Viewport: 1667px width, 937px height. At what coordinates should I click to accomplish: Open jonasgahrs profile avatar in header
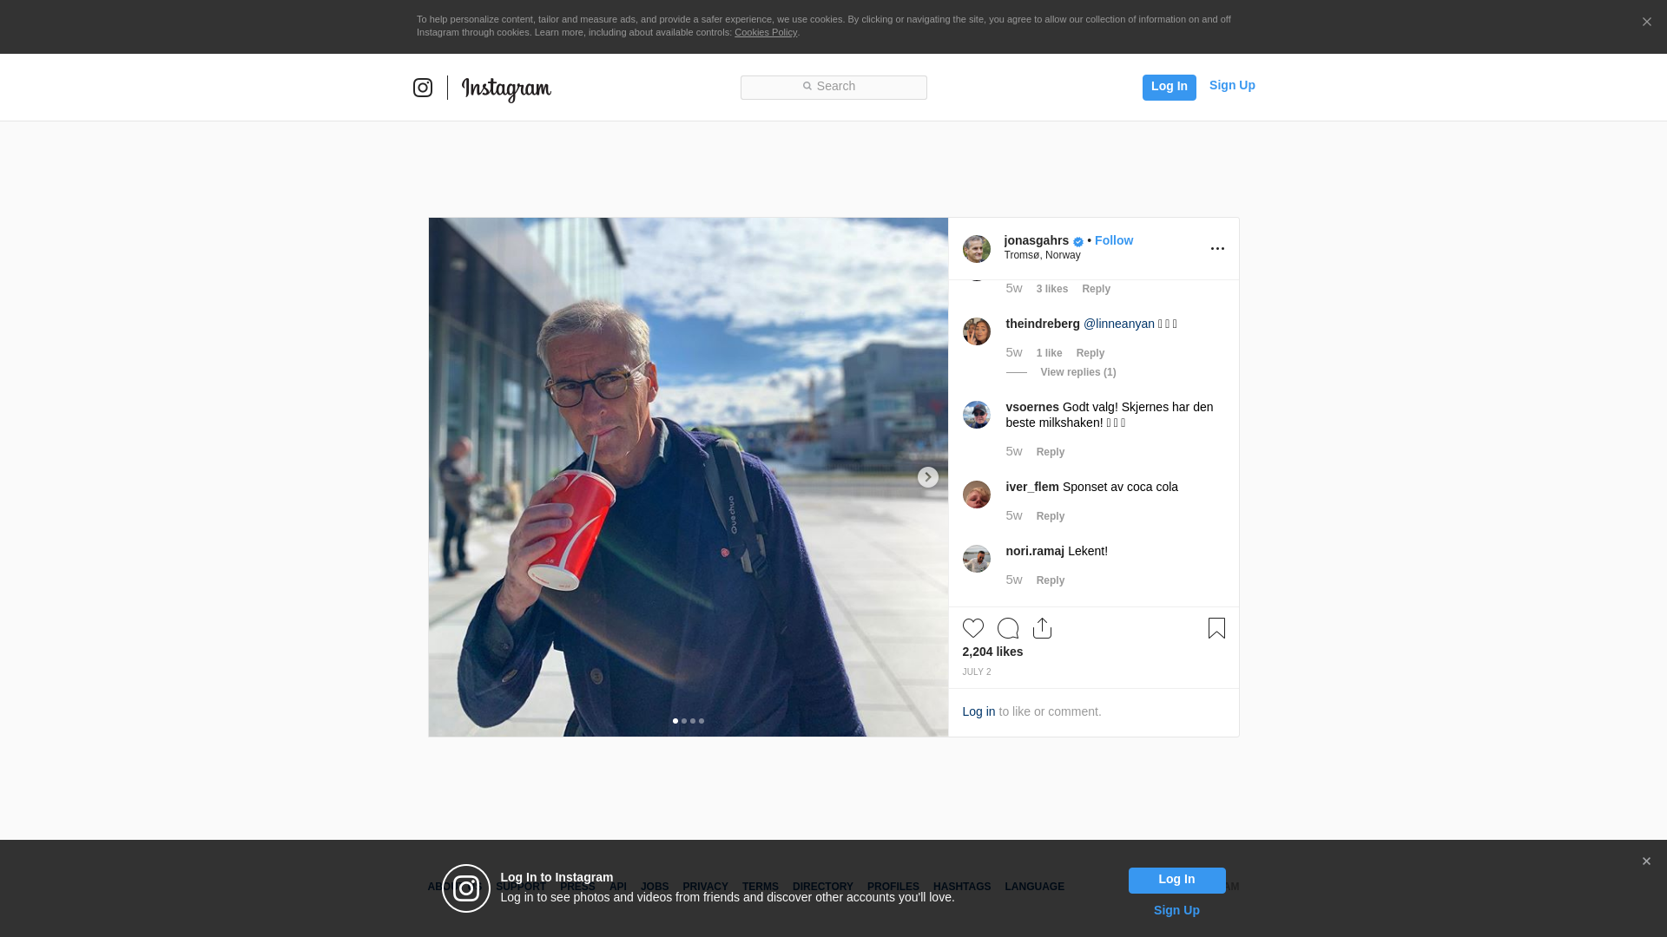(976, 249)
